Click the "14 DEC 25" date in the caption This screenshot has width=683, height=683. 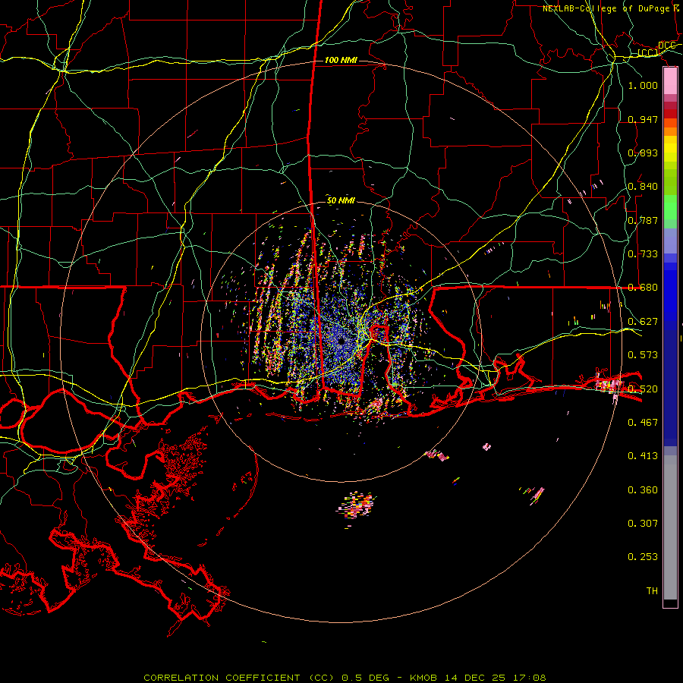(475, 678)
